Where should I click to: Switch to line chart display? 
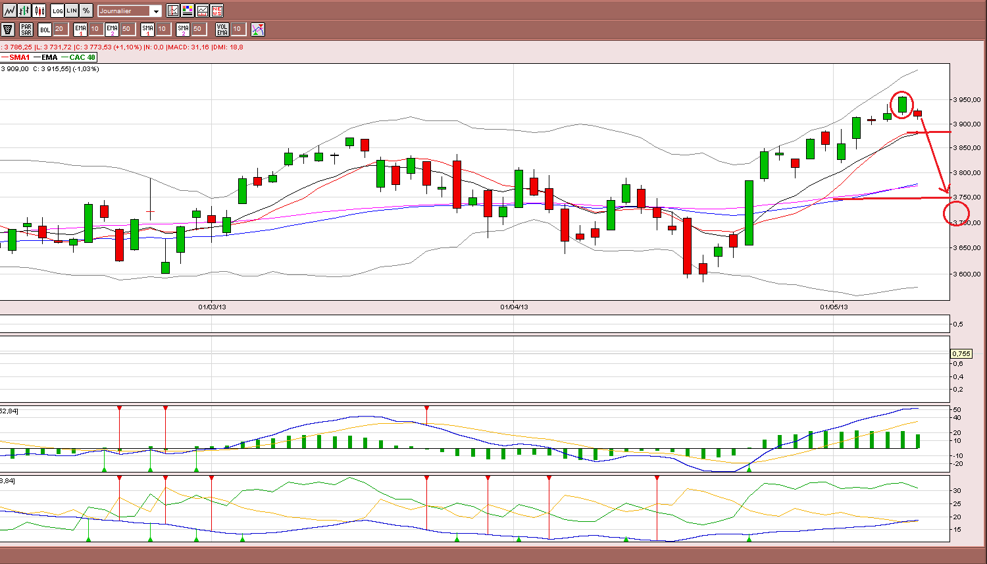pyautogui.click(x=9, y=11)
